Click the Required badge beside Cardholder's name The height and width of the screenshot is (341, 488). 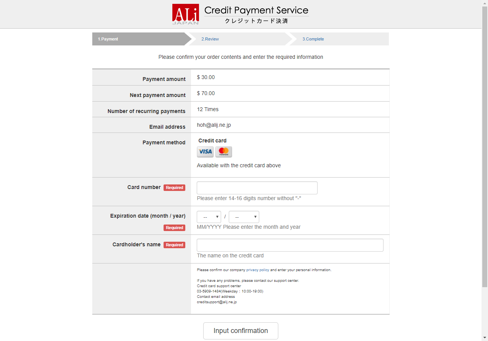(x=175, y=245)
